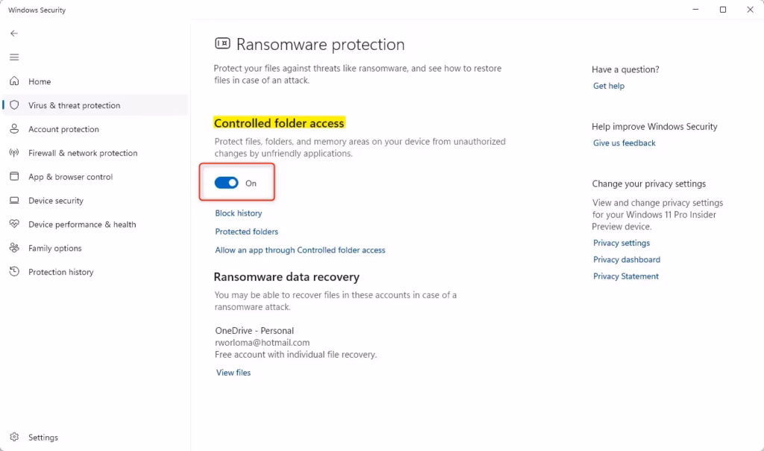Click the Account protection person icon

14,129
